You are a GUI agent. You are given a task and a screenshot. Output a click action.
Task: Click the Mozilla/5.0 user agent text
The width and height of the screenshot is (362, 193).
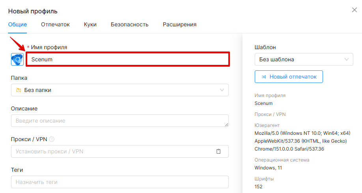(302, 141)
